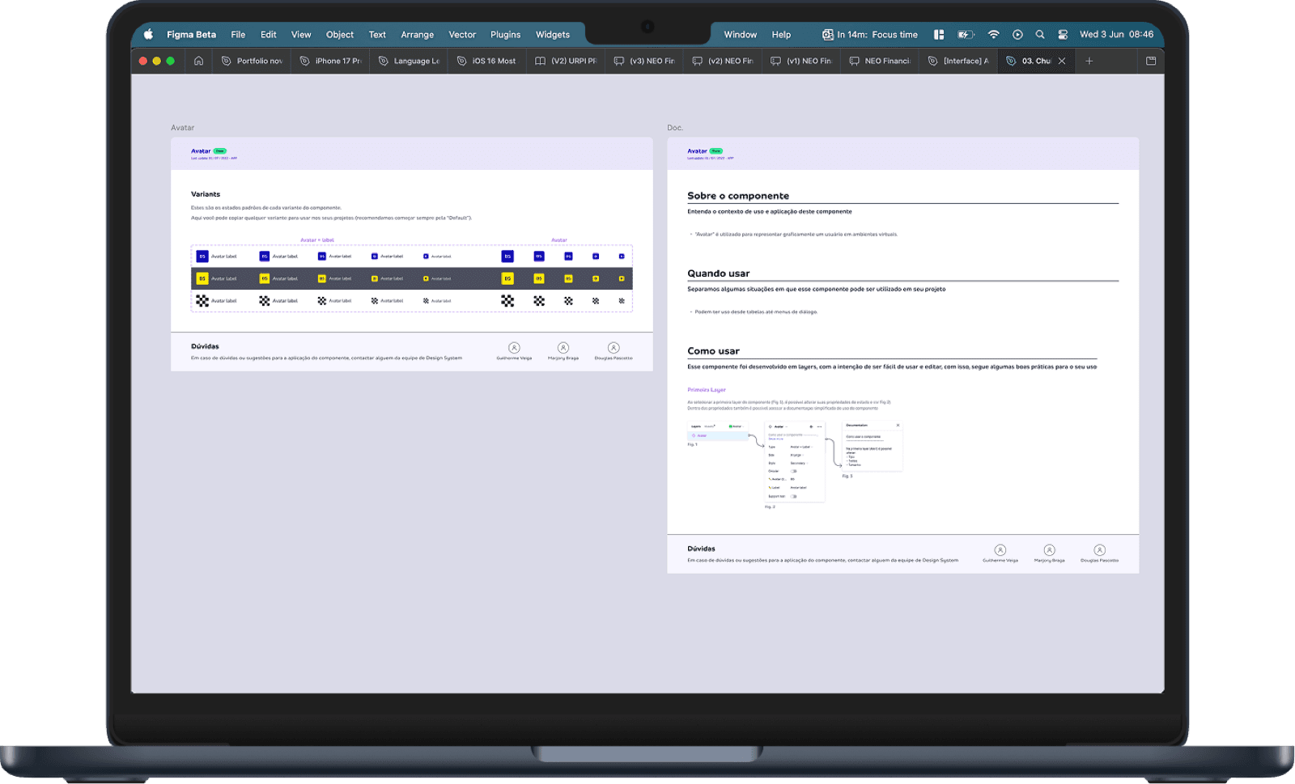Screen dimensions: 1295x784
Task: Click the calendar Focus time item
Action: (x=870, y=35)
